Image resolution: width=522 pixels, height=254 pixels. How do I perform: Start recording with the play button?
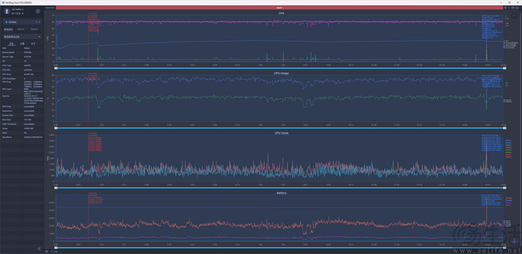pyautogui.click(x=514, y=15)
